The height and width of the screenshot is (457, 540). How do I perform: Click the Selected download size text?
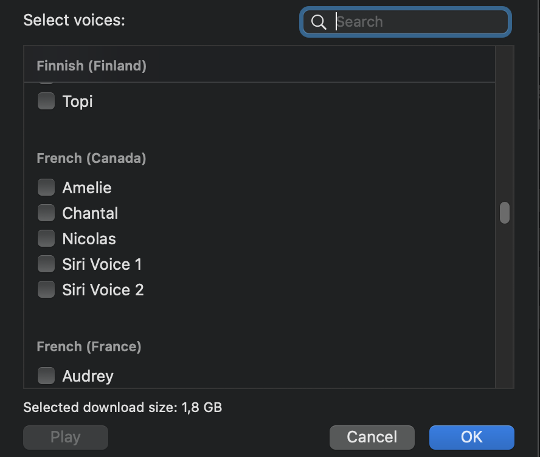pos(122,407)
